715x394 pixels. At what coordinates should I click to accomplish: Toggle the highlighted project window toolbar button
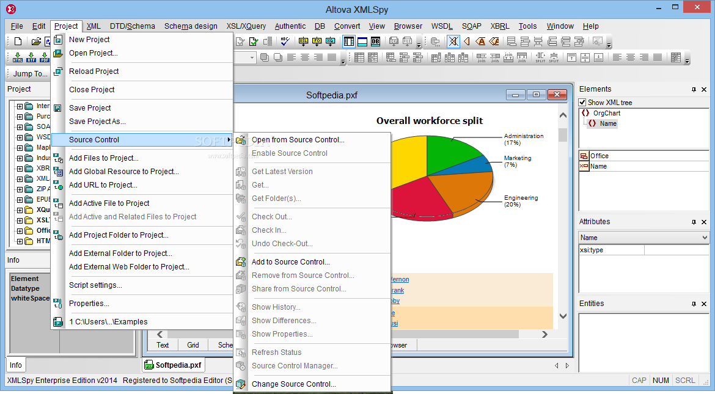pyautogui.click(x=349, y=42)
